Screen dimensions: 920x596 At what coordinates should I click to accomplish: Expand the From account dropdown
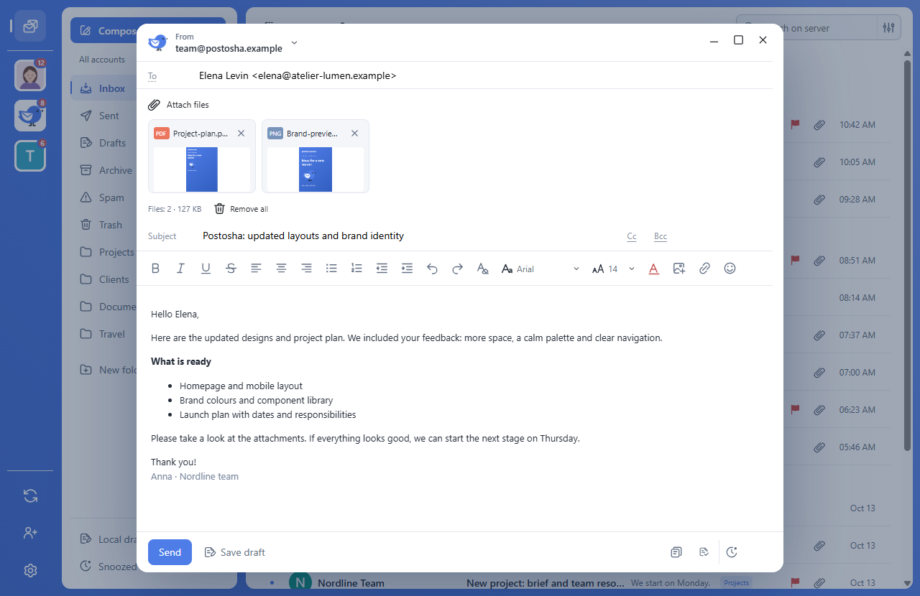click(294, 43)
